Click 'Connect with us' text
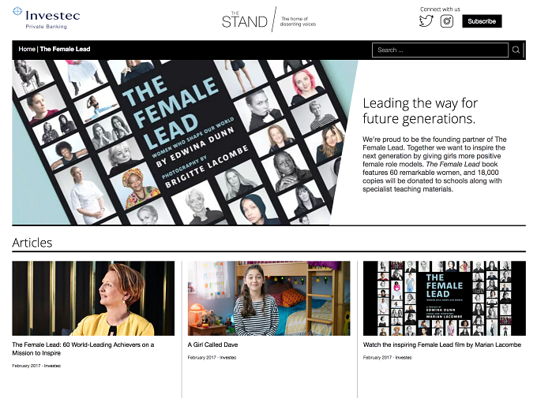537x398 pixels. (440, 9)
